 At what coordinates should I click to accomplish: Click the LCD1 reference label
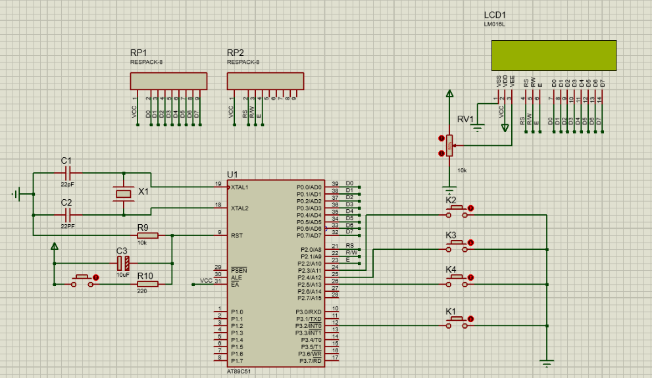(x=495, y=15)
